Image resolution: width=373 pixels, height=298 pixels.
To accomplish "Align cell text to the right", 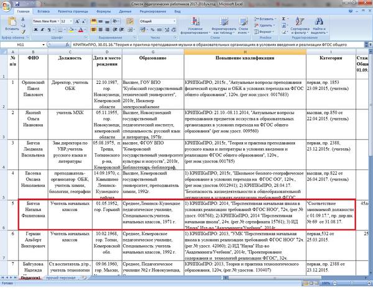I will 108,29.
